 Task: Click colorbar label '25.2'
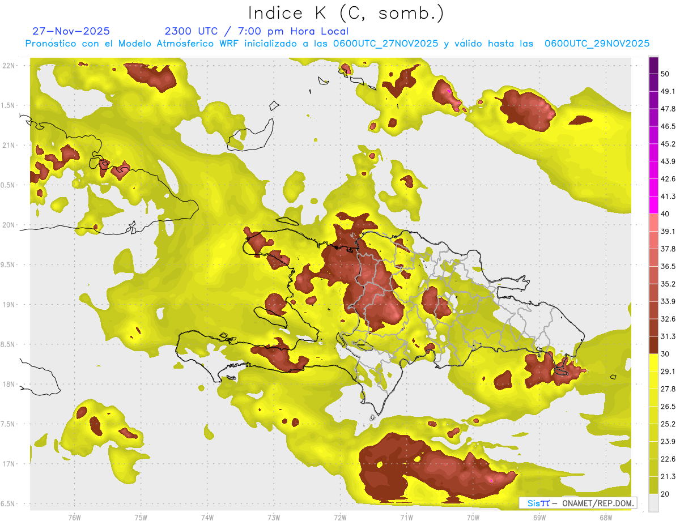click(x=668, y=424)
